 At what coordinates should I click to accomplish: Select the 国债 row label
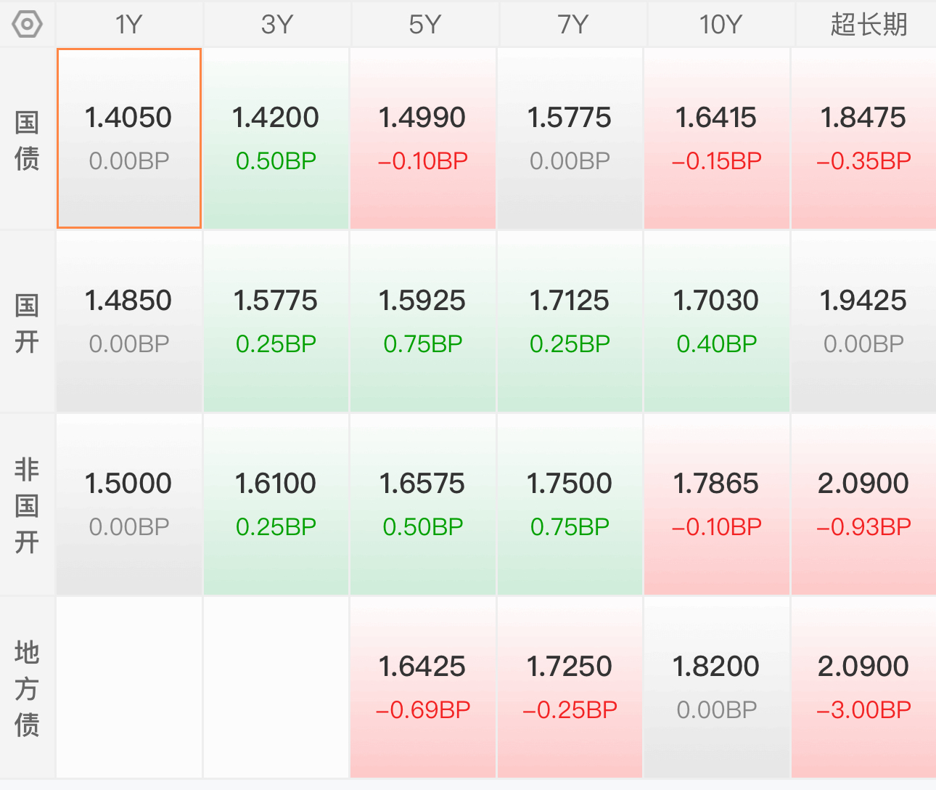click(x=27, y=139)
